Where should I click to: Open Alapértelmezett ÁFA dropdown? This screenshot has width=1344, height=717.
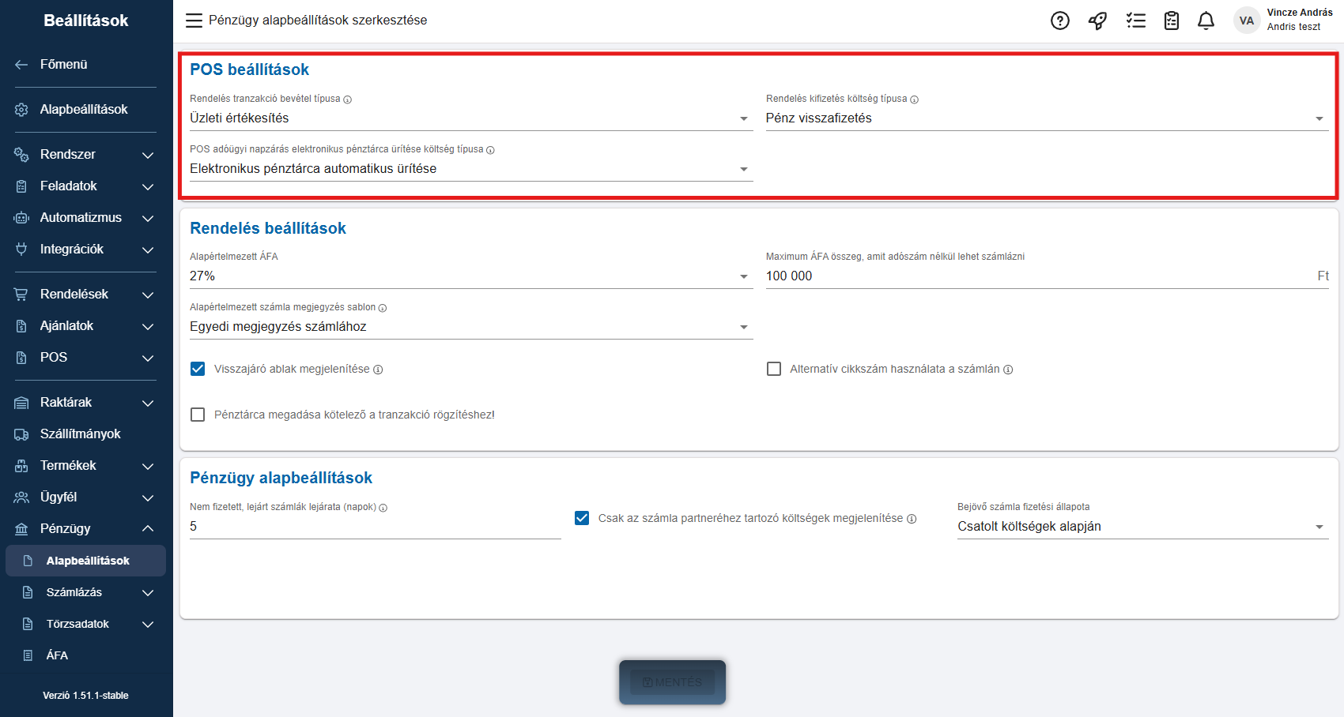pos(470,276)
